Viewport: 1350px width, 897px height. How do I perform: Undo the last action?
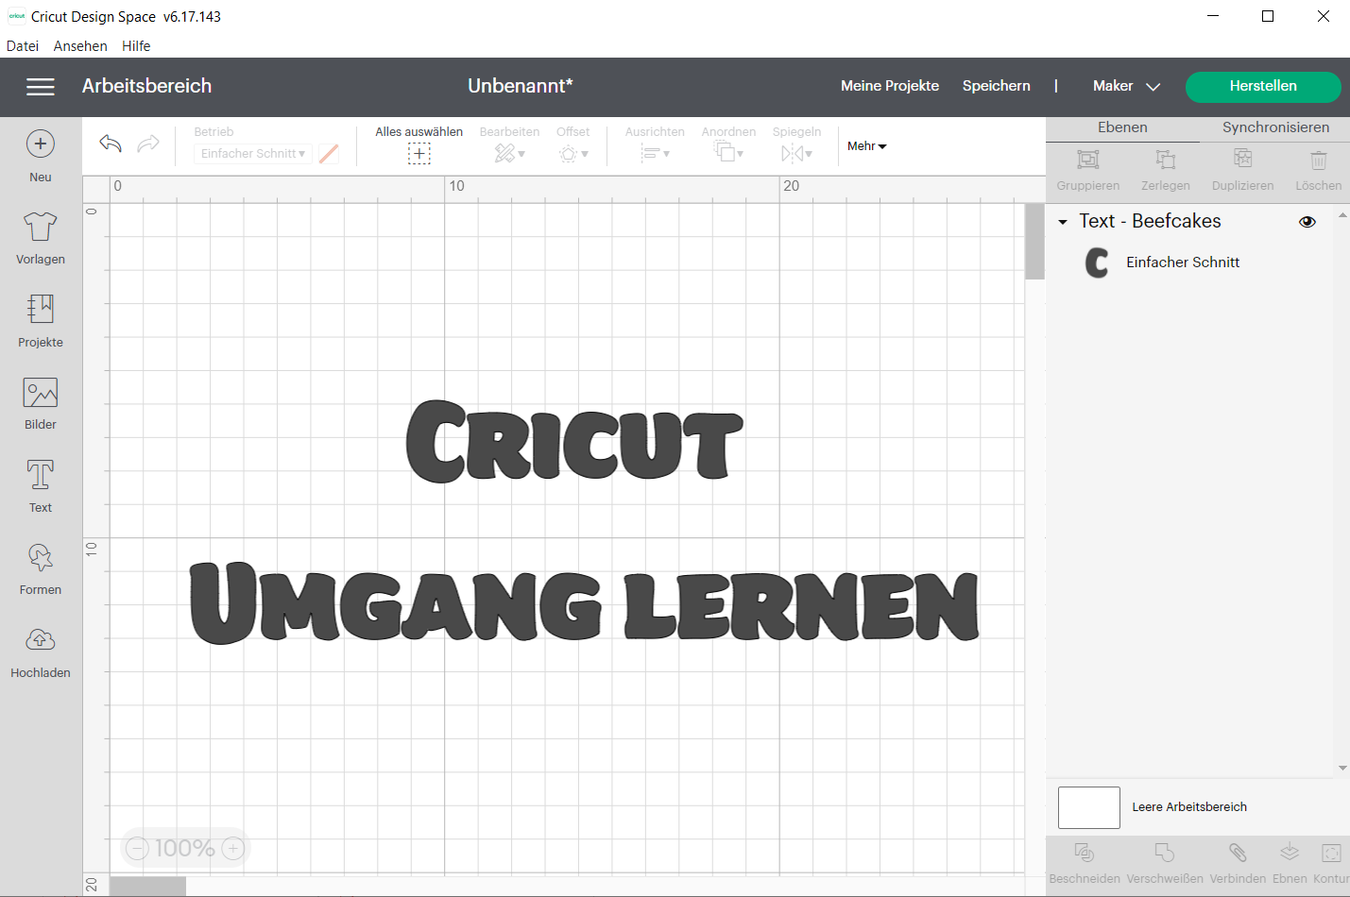pos(111,144)
